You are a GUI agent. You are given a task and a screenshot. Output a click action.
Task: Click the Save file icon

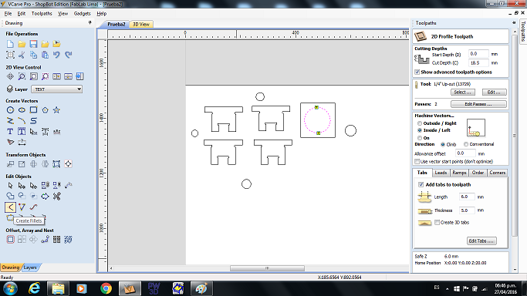click(x=33, y=44)
